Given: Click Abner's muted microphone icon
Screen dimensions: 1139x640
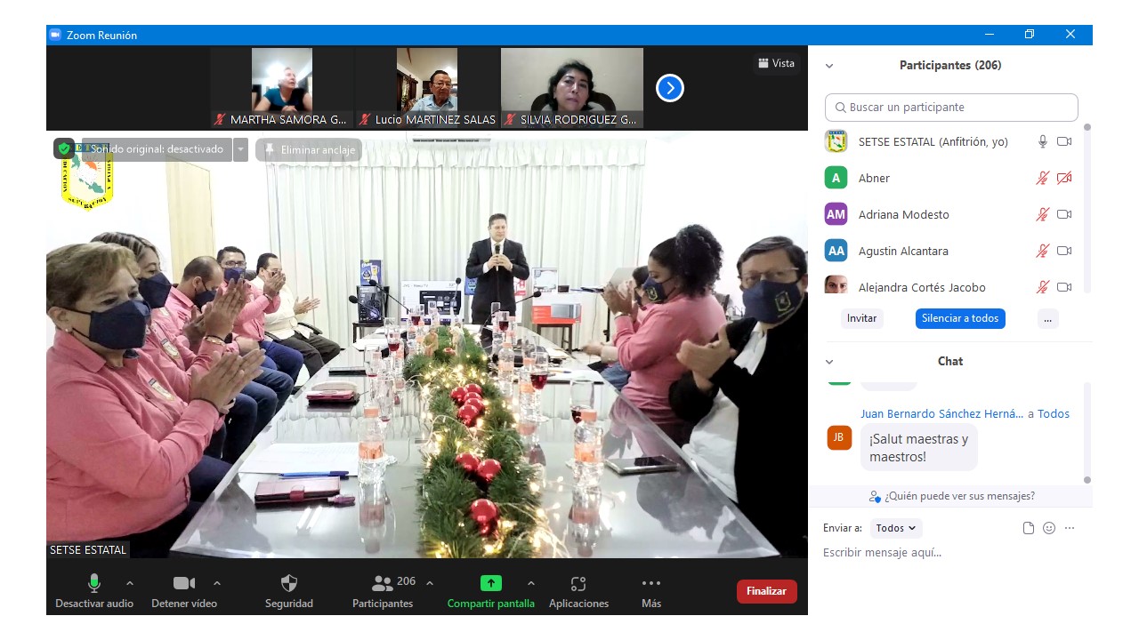Looking at the screenshot, I should (x=1043, y=178).
